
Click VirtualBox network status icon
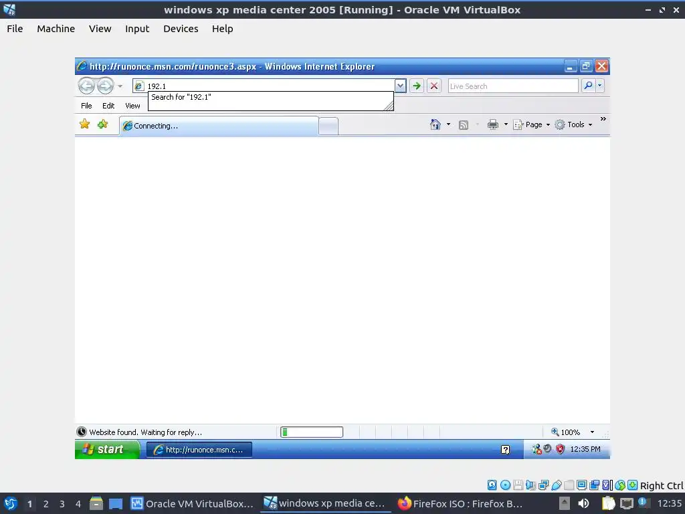pyautogui.click(x=544, y=485)
